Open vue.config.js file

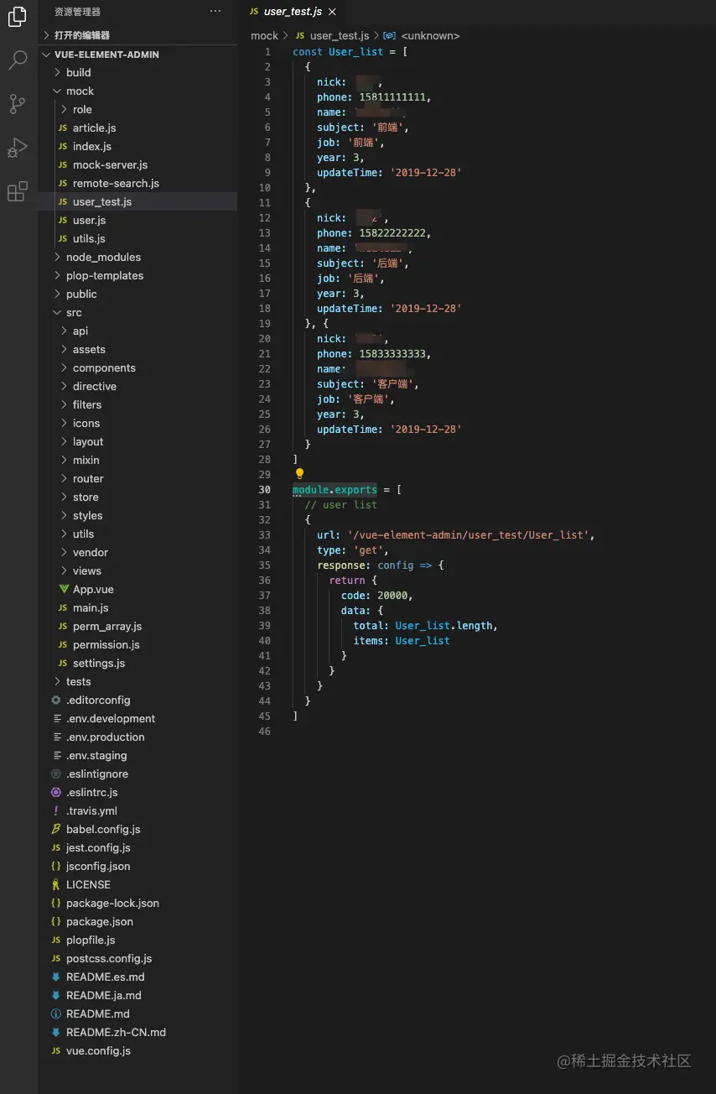(98, 1051)
